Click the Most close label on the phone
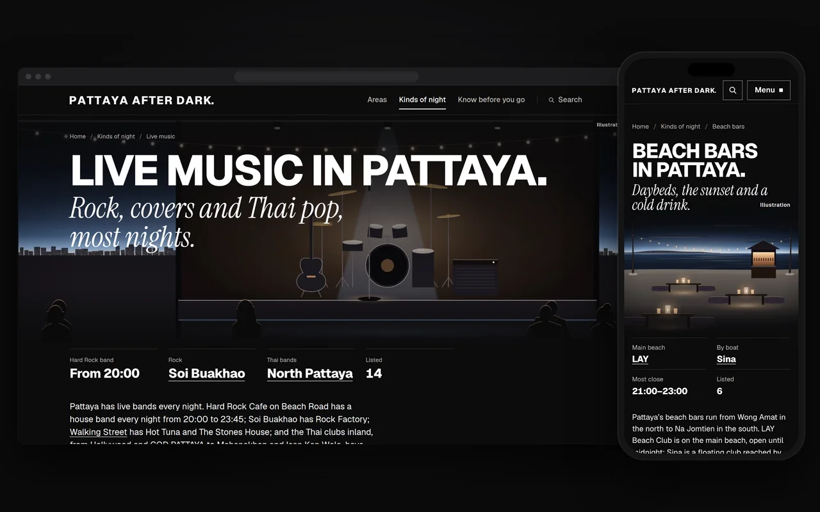This screenshot has width=820, height=512. click(x=648, y=380)
